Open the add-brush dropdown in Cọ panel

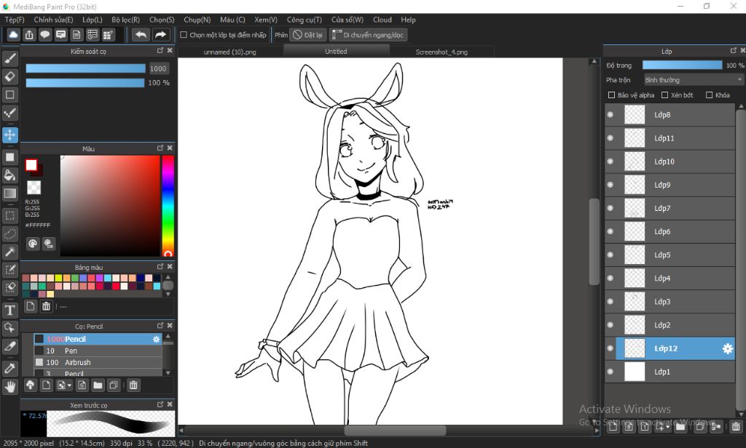pyautogui.click(x=64, y=385)
